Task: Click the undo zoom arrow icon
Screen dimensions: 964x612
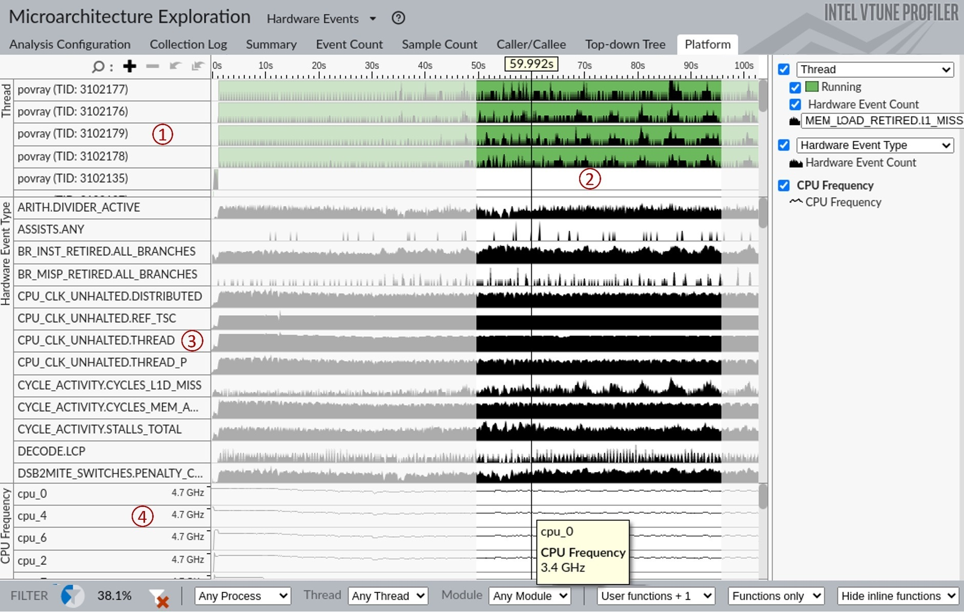Action: point(175,66)
